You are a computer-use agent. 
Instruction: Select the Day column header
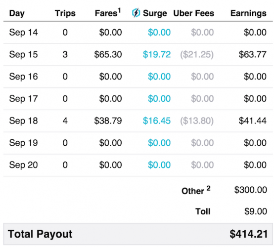tap(17, 13)
